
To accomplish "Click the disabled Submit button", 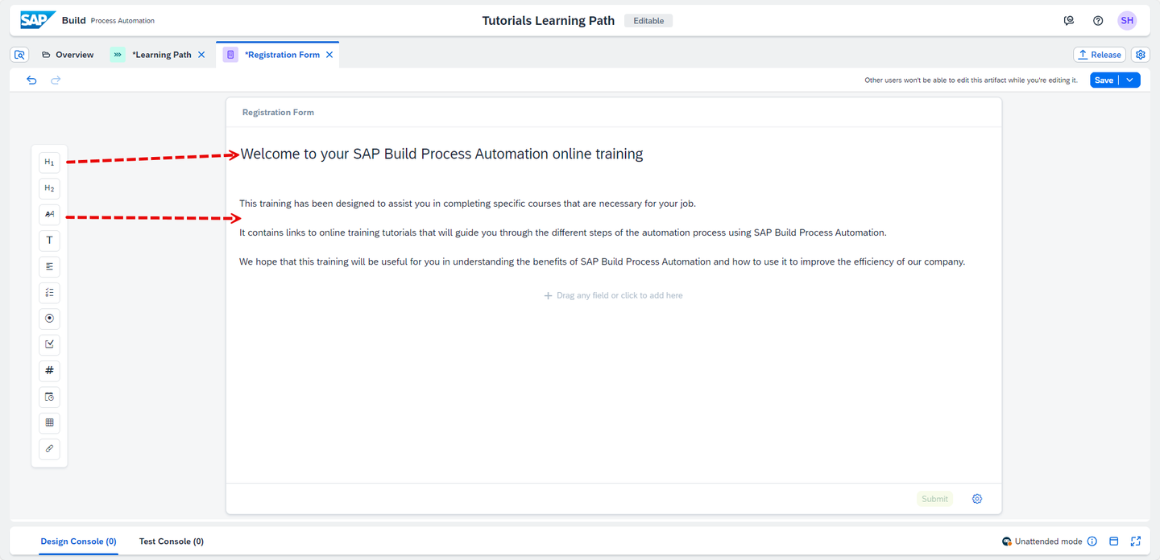I will [934, 499].
